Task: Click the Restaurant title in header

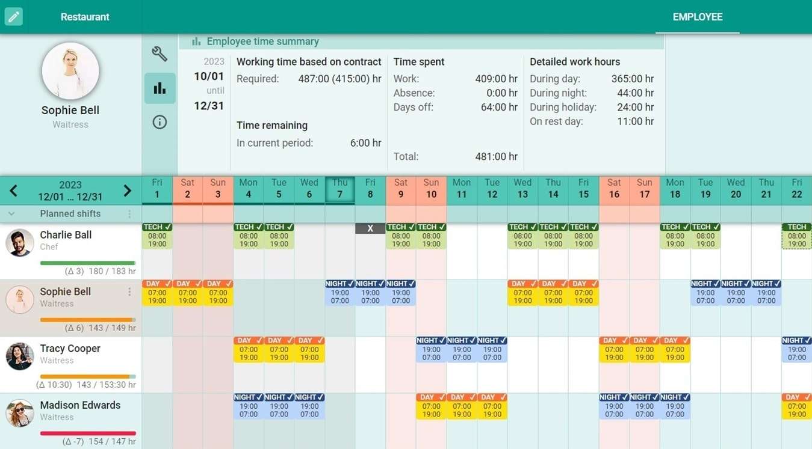Action: 85,17
